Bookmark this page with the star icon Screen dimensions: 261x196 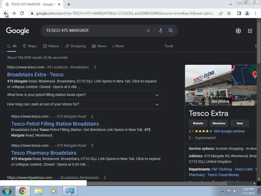pos(229,13)
